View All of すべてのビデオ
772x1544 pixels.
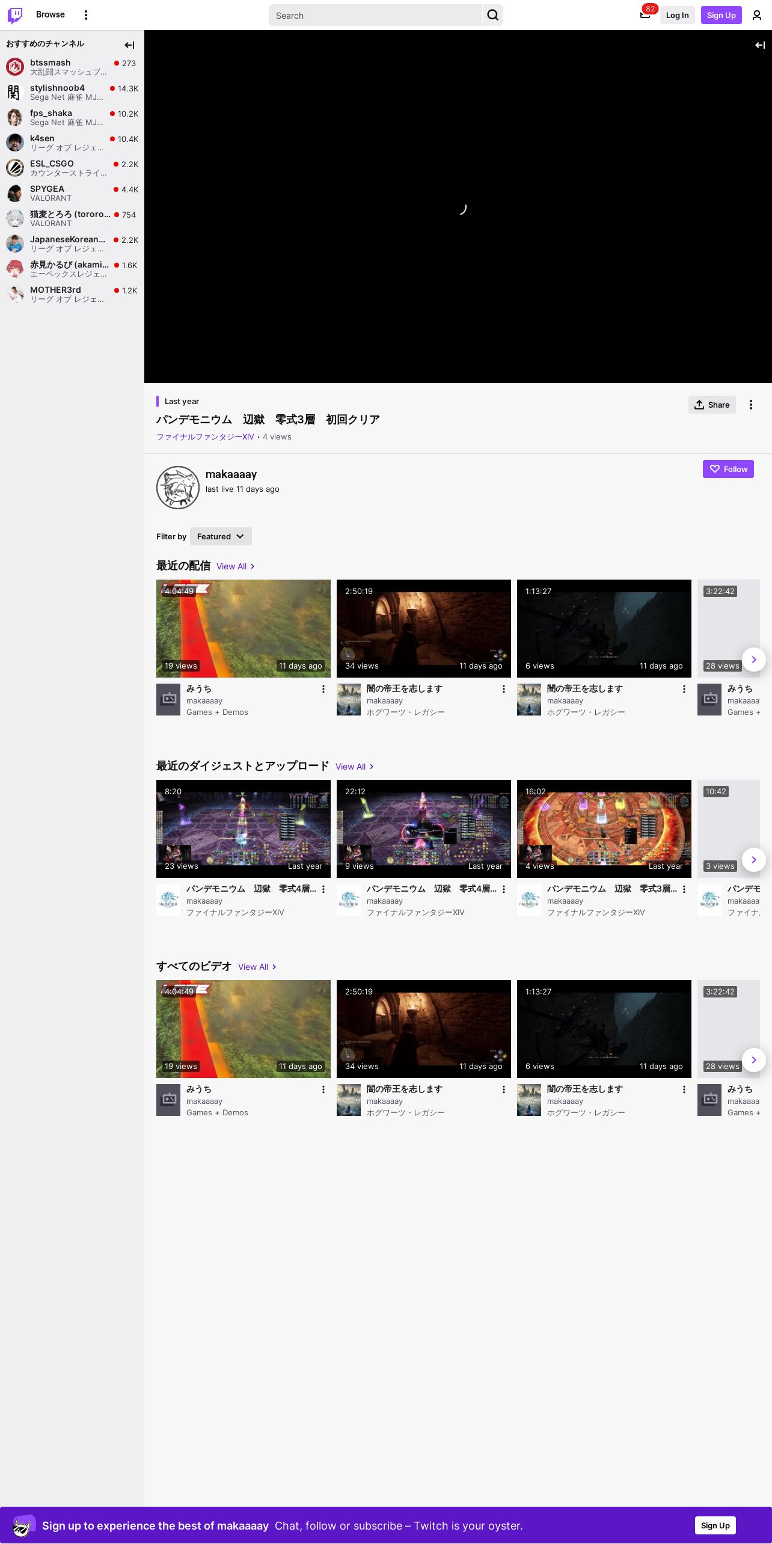pyautogui.click(x=257, y=967)
